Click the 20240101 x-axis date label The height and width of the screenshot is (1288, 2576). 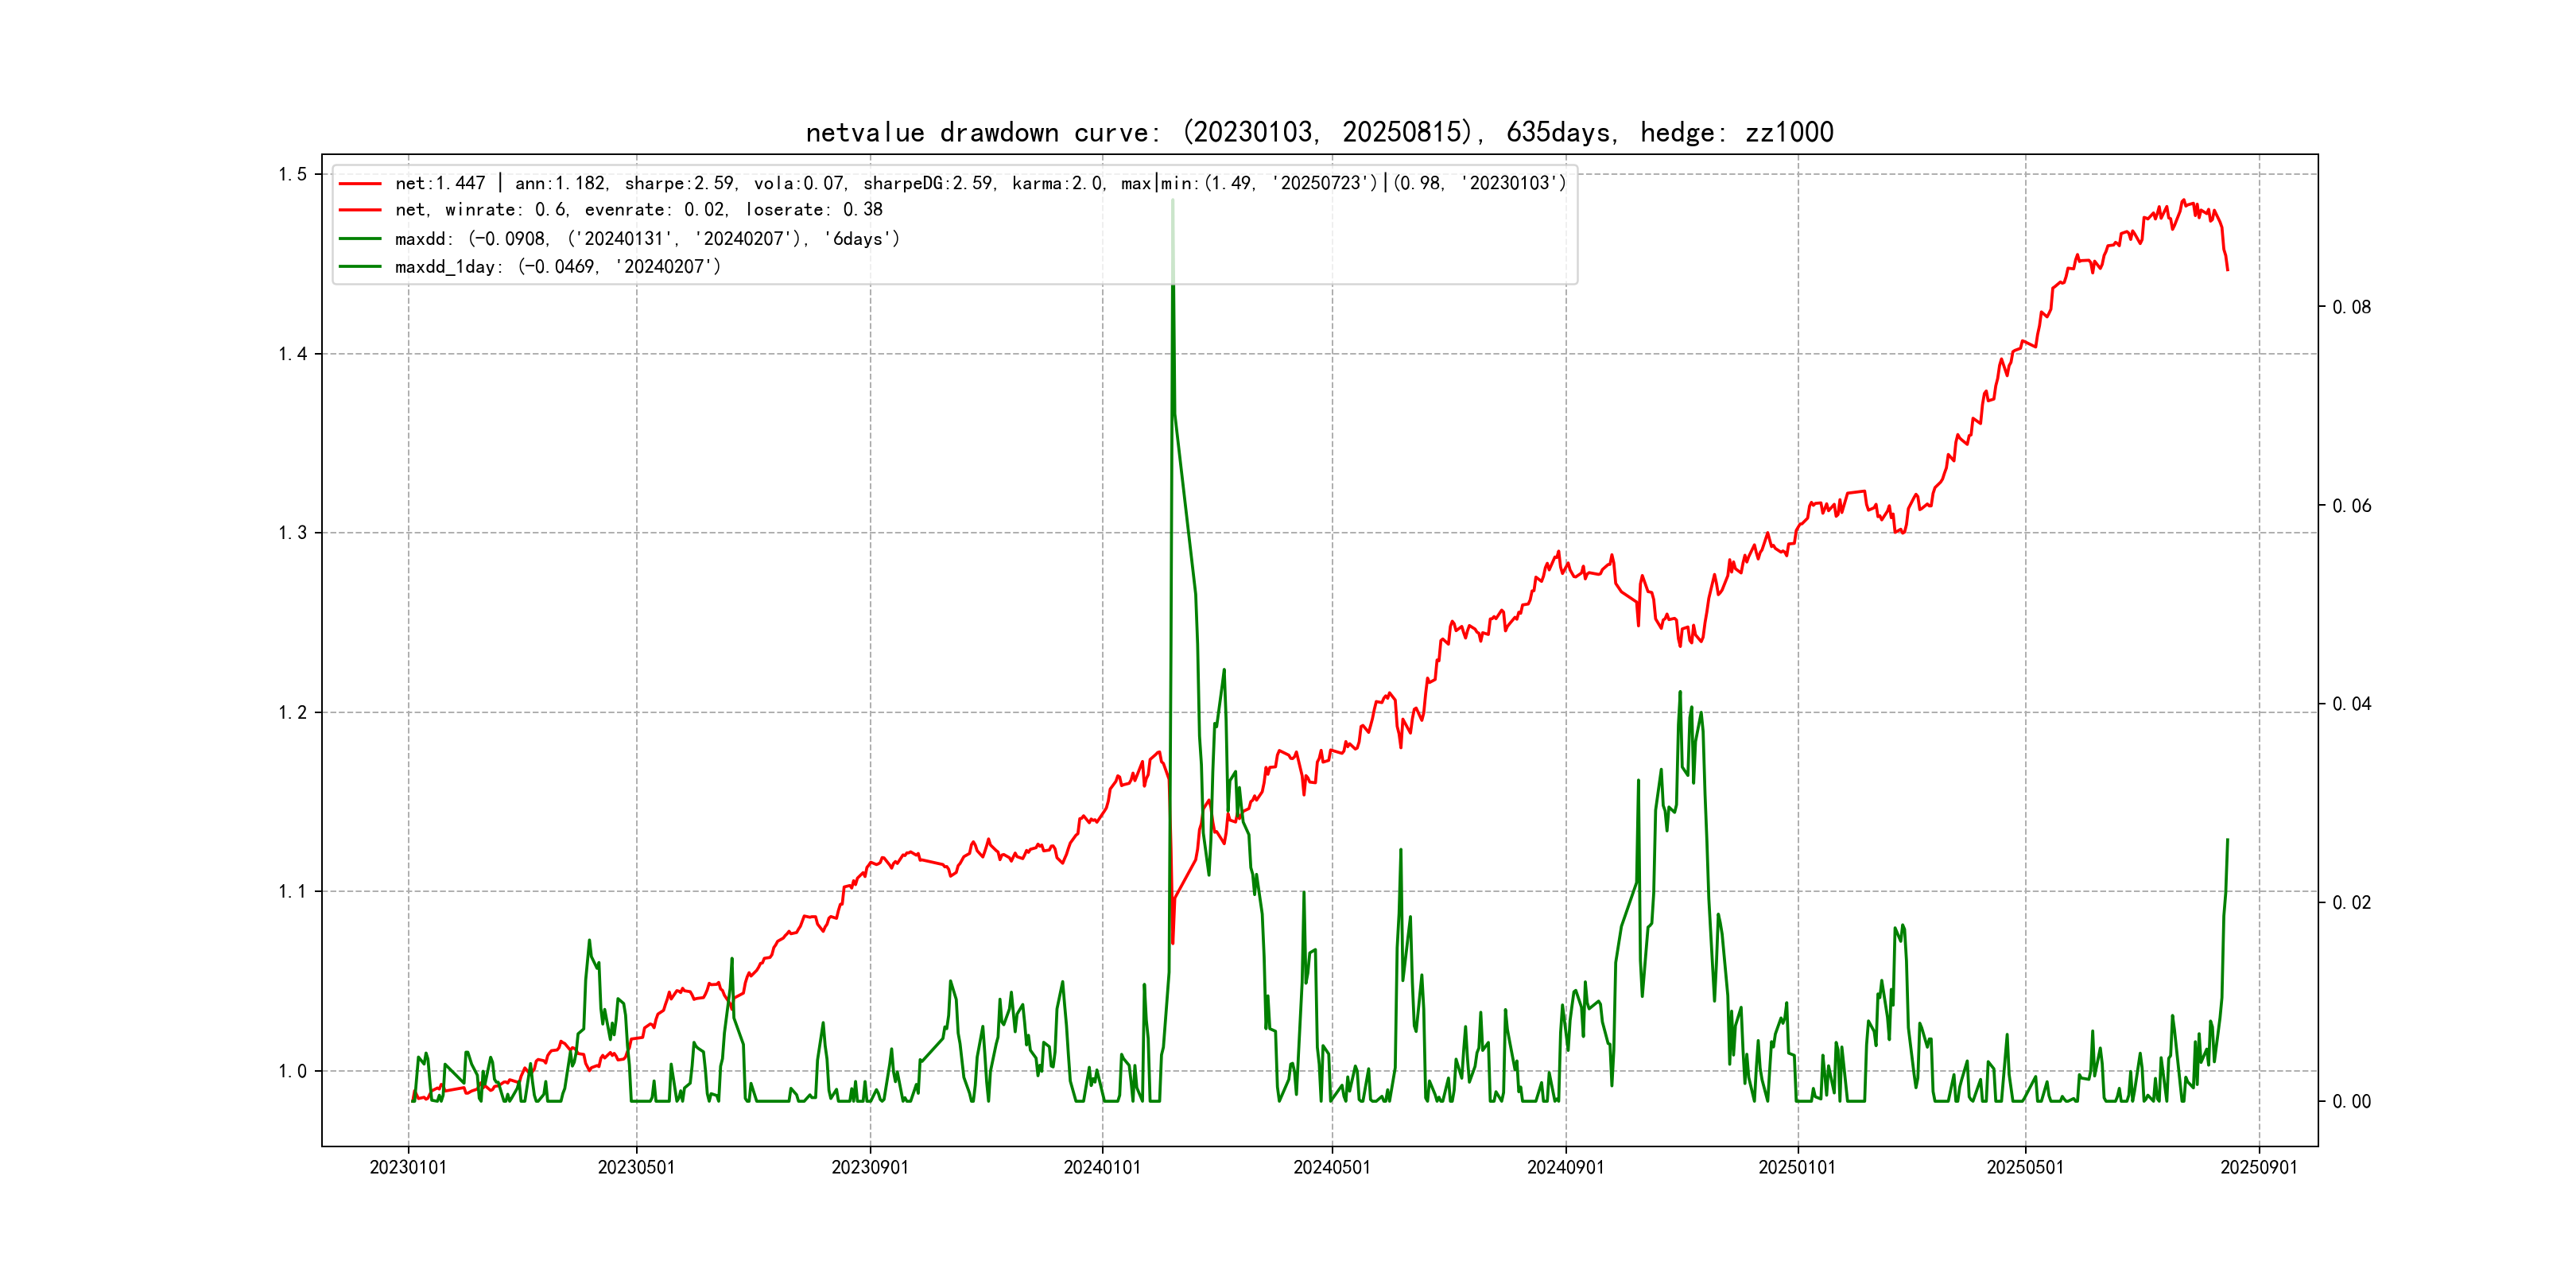click(x=1102, y=1168)
